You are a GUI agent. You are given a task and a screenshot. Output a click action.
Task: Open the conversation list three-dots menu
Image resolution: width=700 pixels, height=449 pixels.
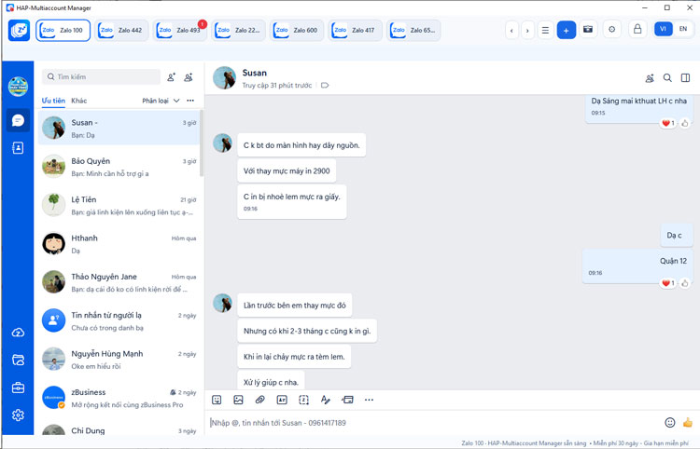pyautogui.click(x=190, y=101)
